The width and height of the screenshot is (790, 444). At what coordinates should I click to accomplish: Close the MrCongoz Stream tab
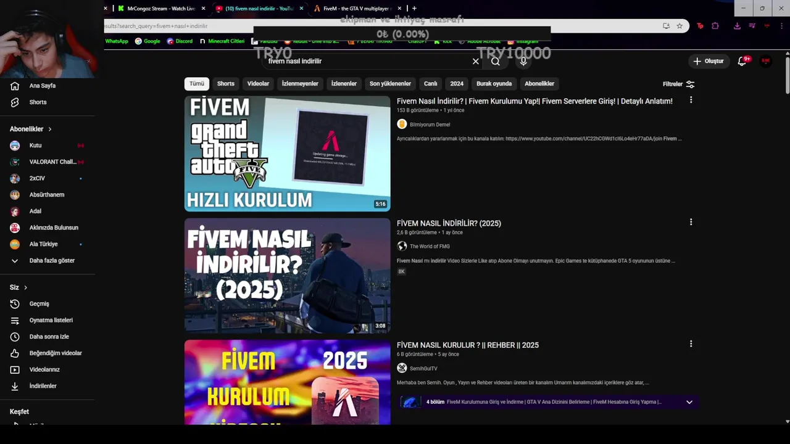[203, 9]
